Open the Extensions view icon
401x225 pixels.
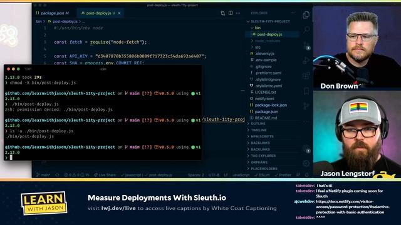tap(306, 76)
